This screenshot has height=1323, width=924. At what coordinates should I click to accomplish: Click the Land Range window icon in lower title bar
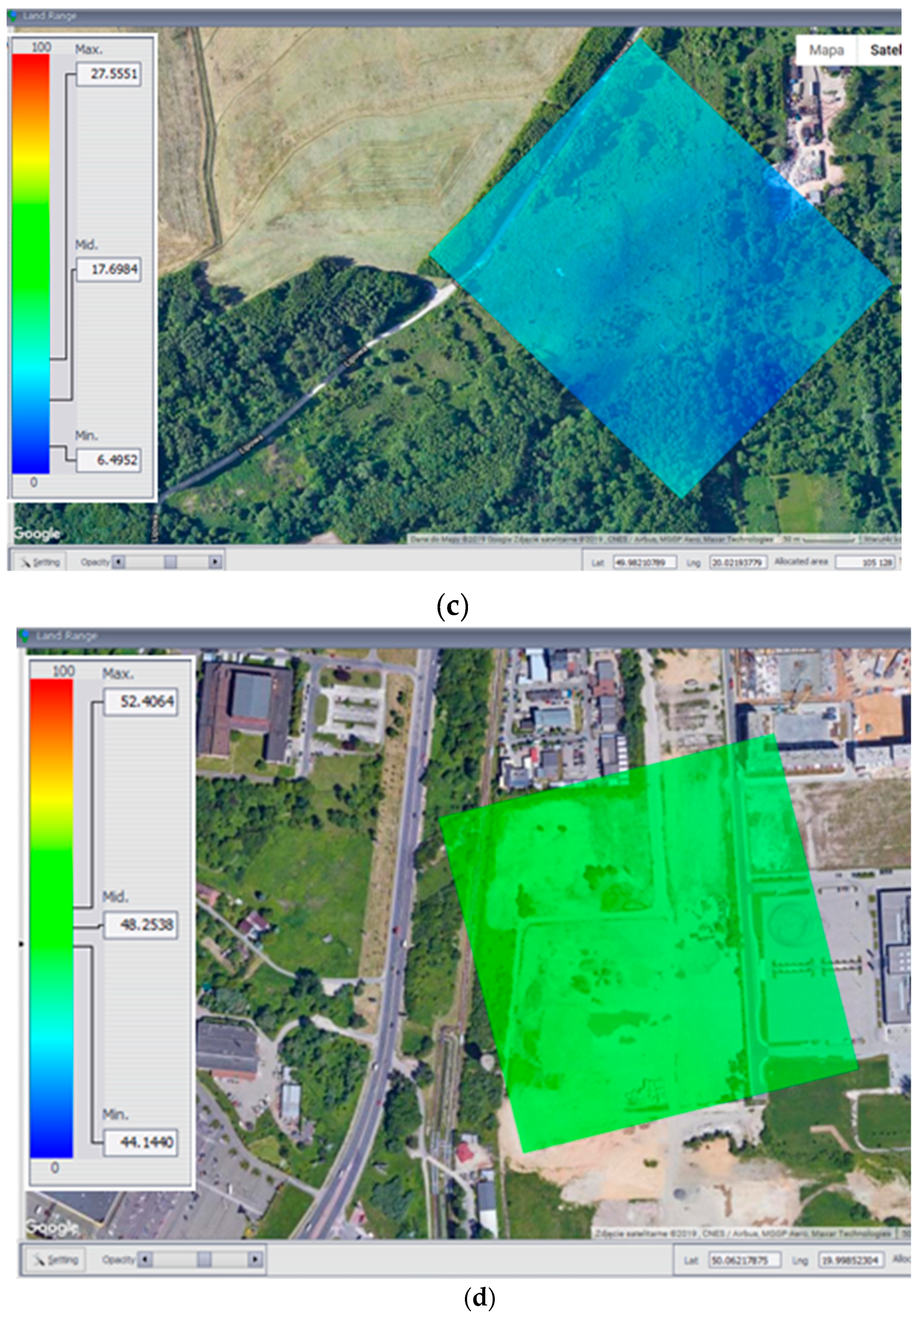24,636
